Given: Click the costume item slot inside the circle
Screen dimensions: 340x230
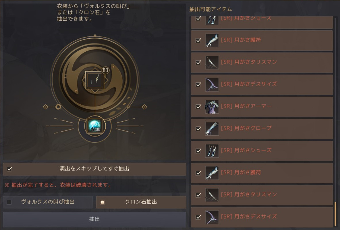Looking at the screenshot, I should click(95, 80).
